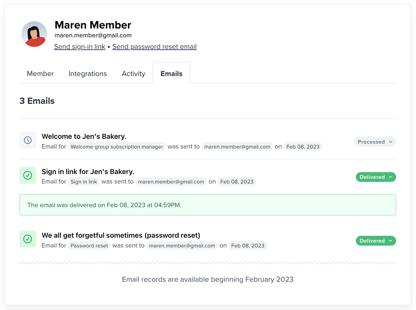Click the Send sign-in link

79,47
